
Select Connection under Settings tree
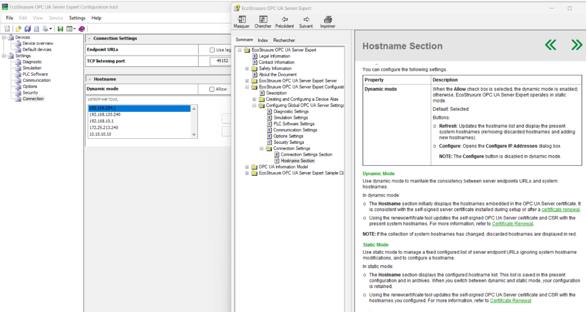click(x=33, y=99)
